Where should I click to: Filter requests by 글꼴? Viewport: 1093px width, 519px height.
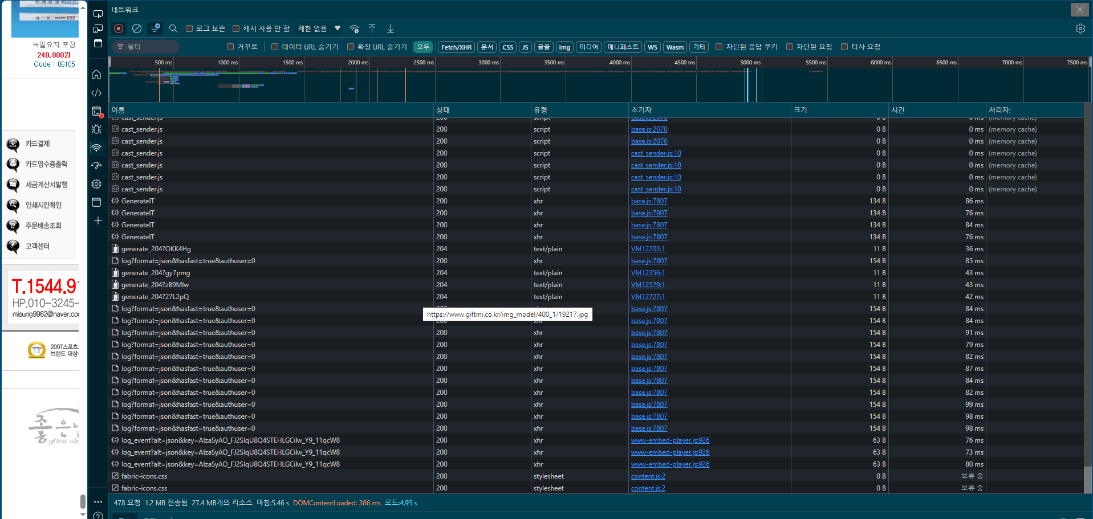point(544,47)
